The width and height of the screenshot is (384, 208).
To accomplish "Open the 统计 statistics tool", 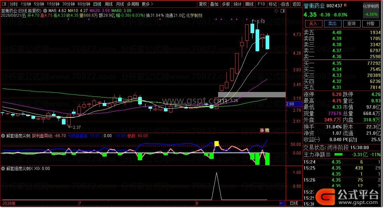I will pyautogui.click(x=237, y=4).
